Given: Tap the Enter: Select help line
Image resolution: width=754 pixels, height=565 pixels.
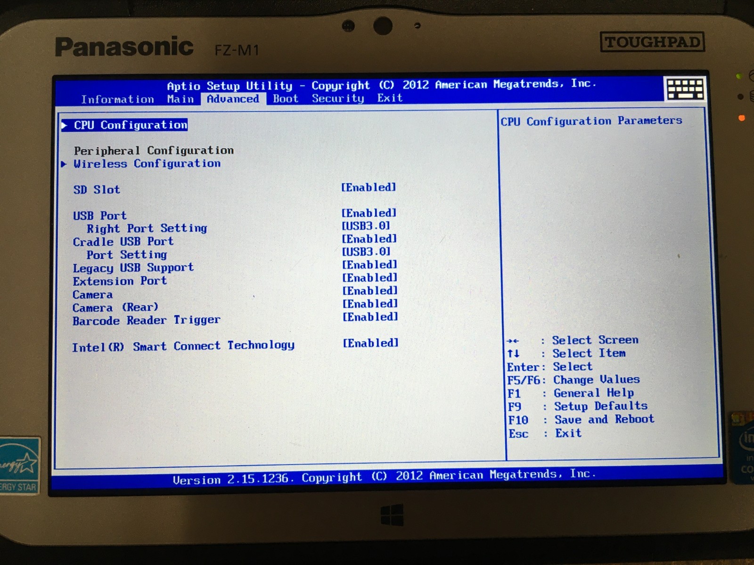Looking at the screenshot, I should click(x=549, y=367).
